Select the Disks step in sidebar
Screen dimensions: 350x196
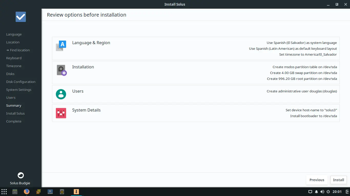[x=10, y=74]
